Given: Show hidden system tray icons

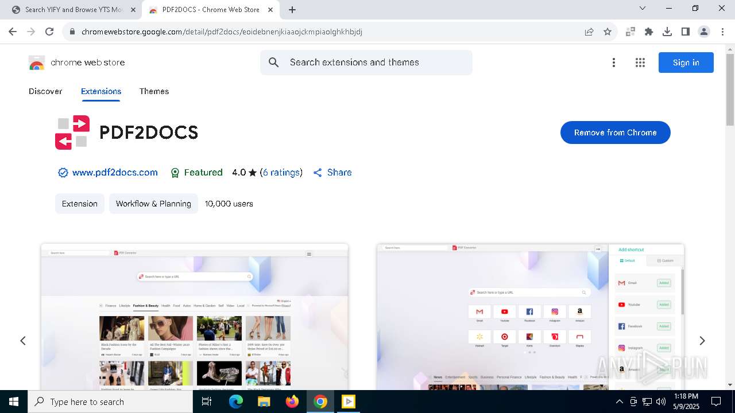Looking at the screenshot, I should [x=619, y=402].
